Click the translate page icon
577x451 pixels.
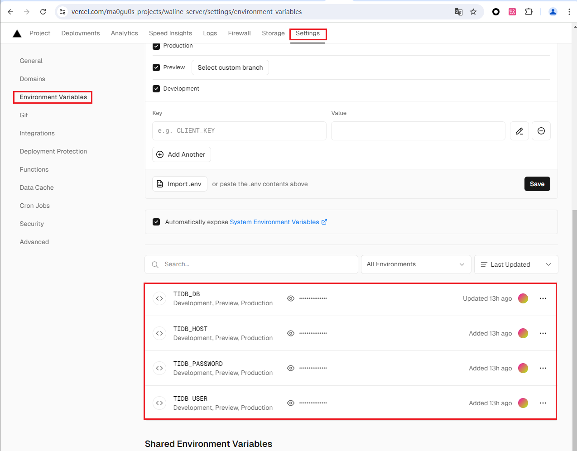pos(459,12)
